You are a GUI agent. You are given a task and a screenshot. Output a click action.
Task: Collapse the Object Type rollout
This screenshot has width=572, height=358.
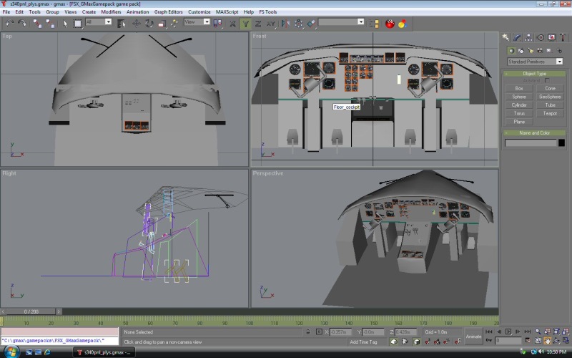[x=534, y=74]
